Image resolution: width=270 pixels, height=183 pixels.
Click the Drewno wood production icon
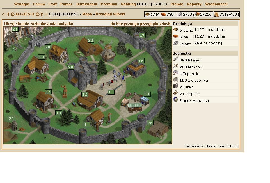[x=176, y=29]
